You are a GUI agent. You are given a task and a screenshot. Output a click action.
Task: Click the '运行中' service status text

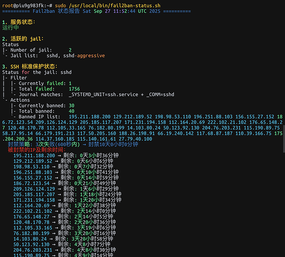[10, 28]
